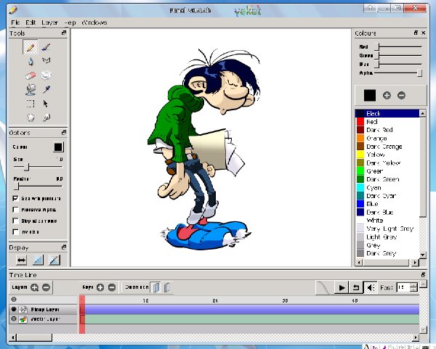Screen dimensions: 436x349
Task: Click the Size slider handle
Action: coord(27,167)
